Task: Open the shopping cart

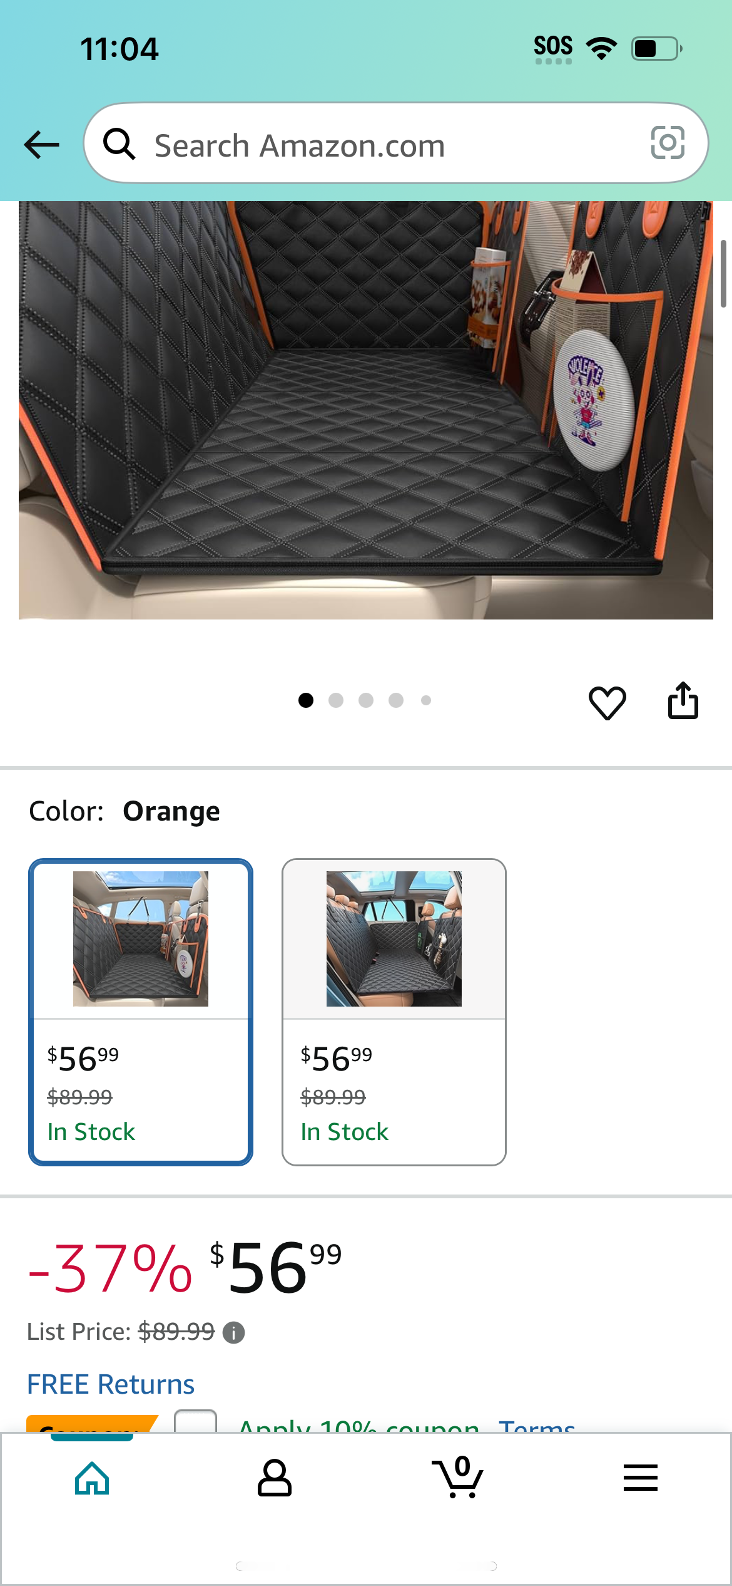Action: coord(457,1477)
